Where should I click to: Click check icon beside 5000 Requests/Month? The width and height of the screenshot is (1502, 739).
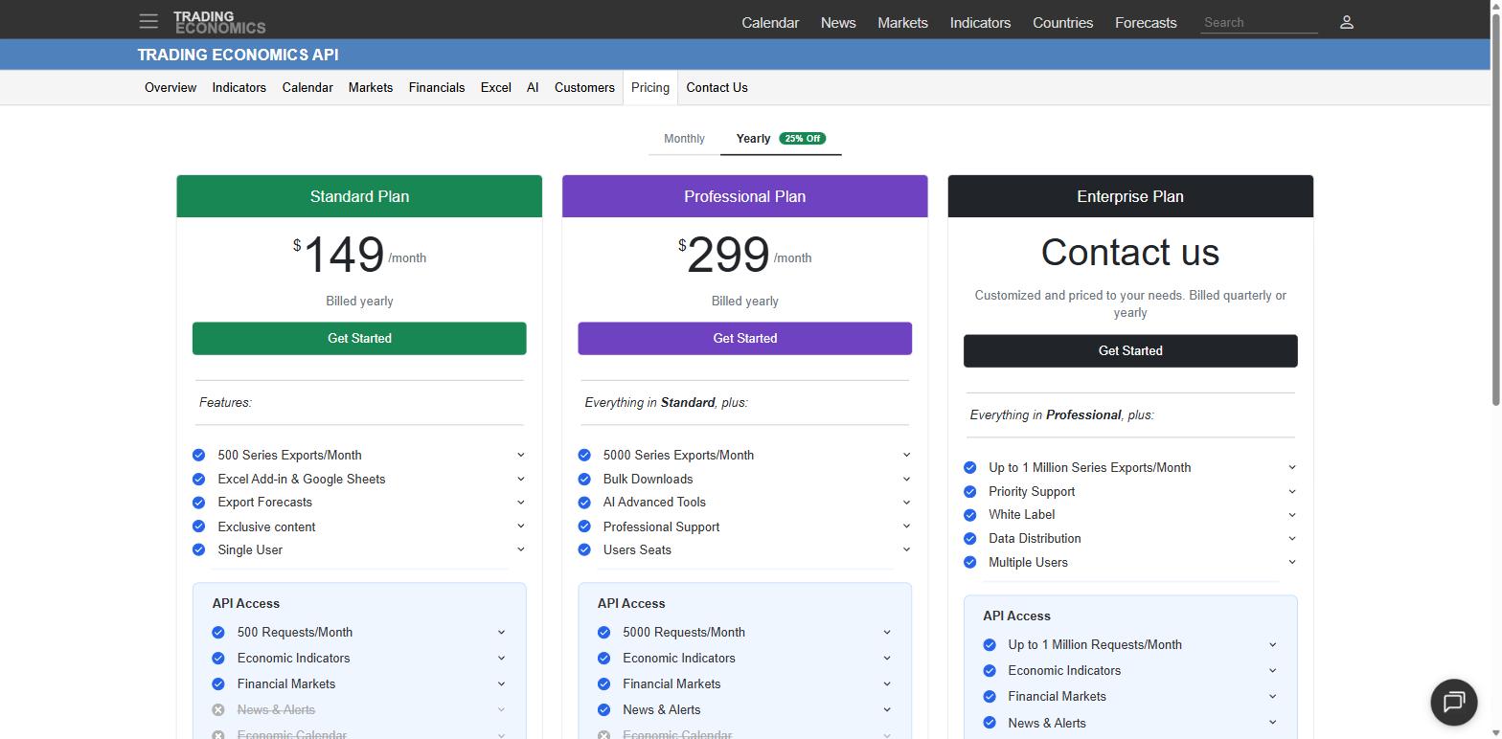[x=603, y=632]
